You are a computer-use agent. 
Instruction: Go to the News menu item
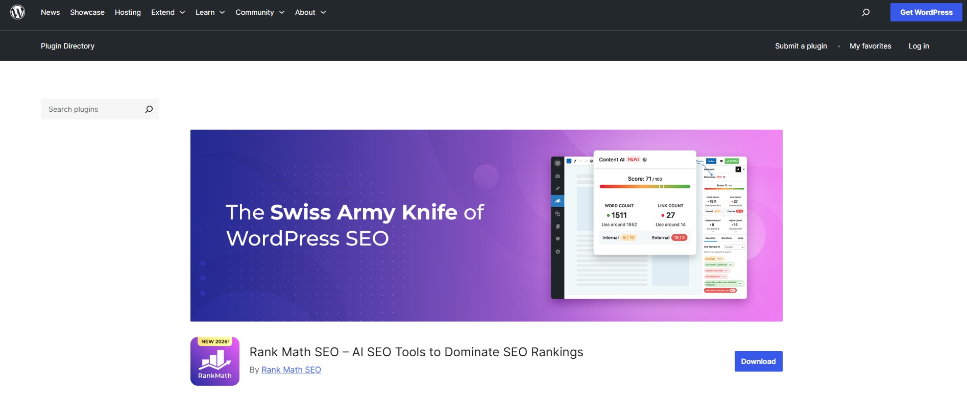pos(50,12)
